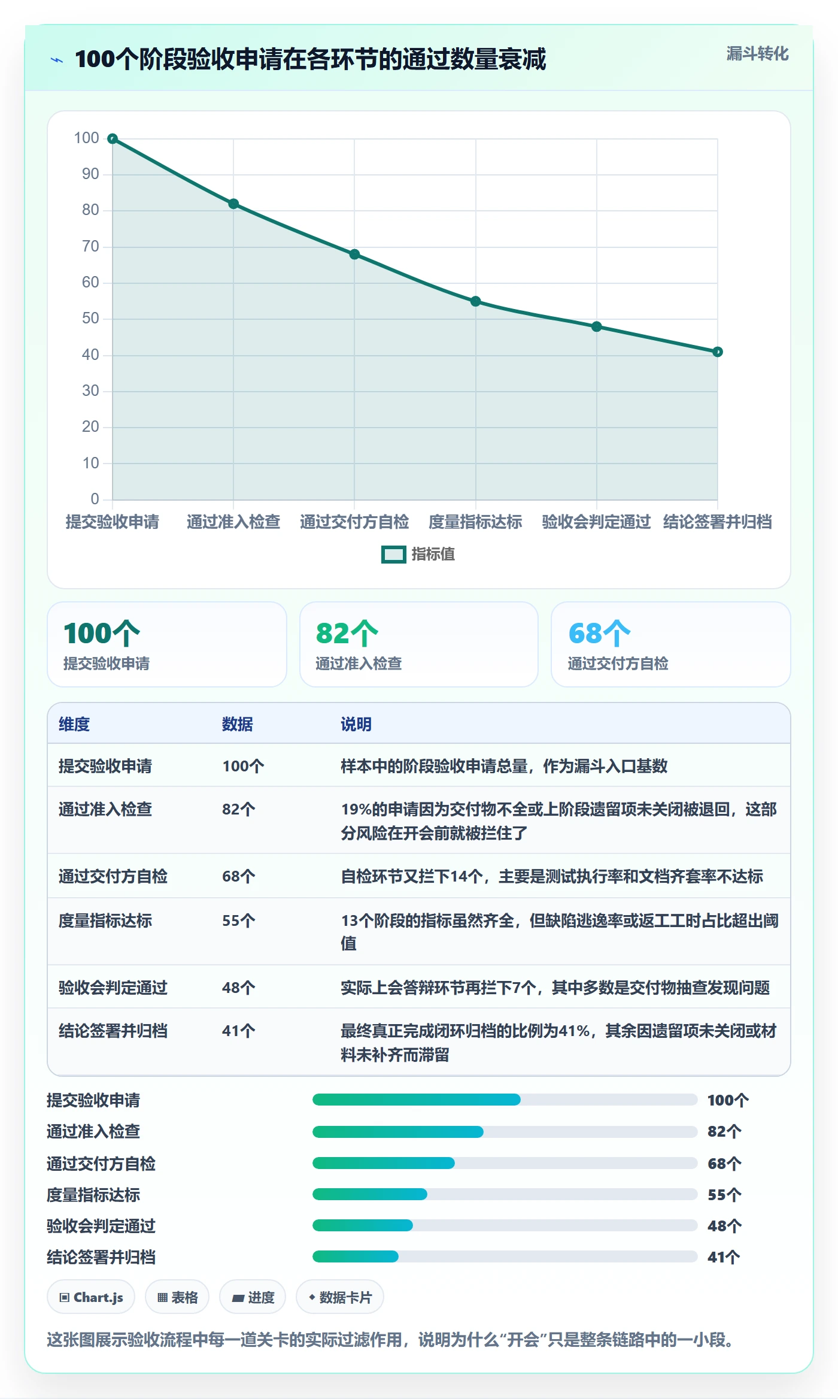The width and height of the screenshot is (838, 1399).
Task: Click the 说明 column header
Action: pyautogui.click(x=356, y=724)
